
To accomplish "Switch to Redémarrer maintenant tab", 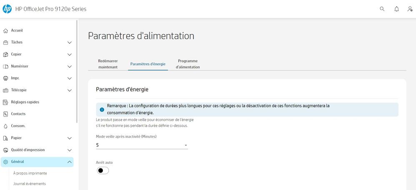I will (x=108, y=64).
